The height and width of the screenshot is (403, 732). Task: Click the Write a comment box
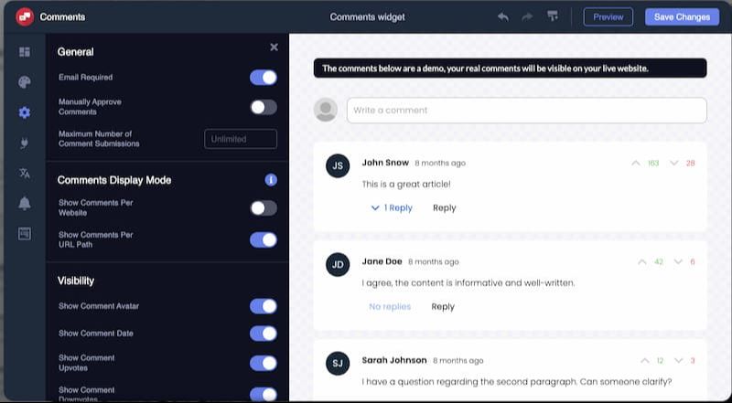[x=527, y=111]
